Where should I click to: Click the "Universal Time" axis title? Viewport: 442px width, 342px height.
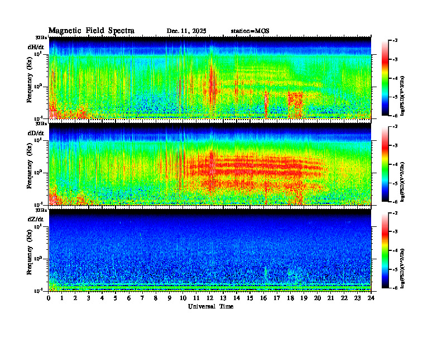(x=210, y=306)
